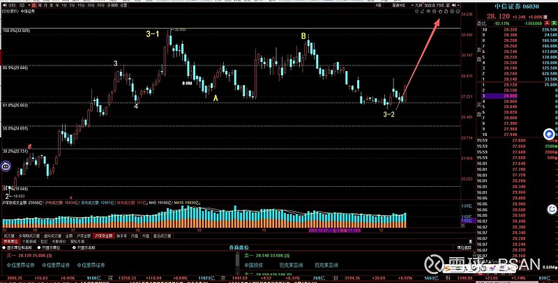This screenshot has height=283, width=558.
Task: Switch to the 多周期成交量 tab
Action: (x=29, y=236)
